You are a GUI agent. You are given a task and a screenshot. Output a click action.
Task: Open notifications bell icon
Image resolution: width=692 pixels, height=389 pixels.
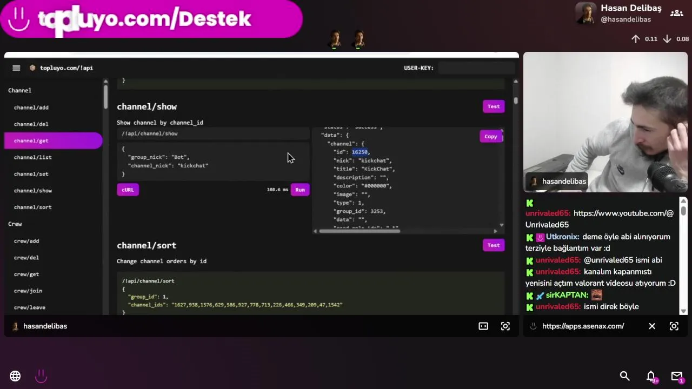coord(651,376)
